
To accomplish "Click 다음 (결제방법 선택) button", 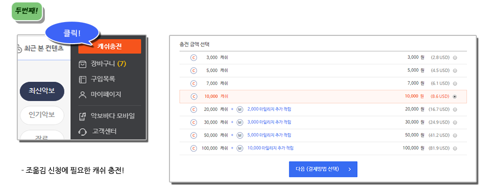I will pyautogui.click(x=323, y=169).
